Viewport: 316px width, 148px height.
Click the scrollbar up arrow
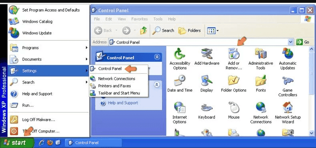pos(312,49)
